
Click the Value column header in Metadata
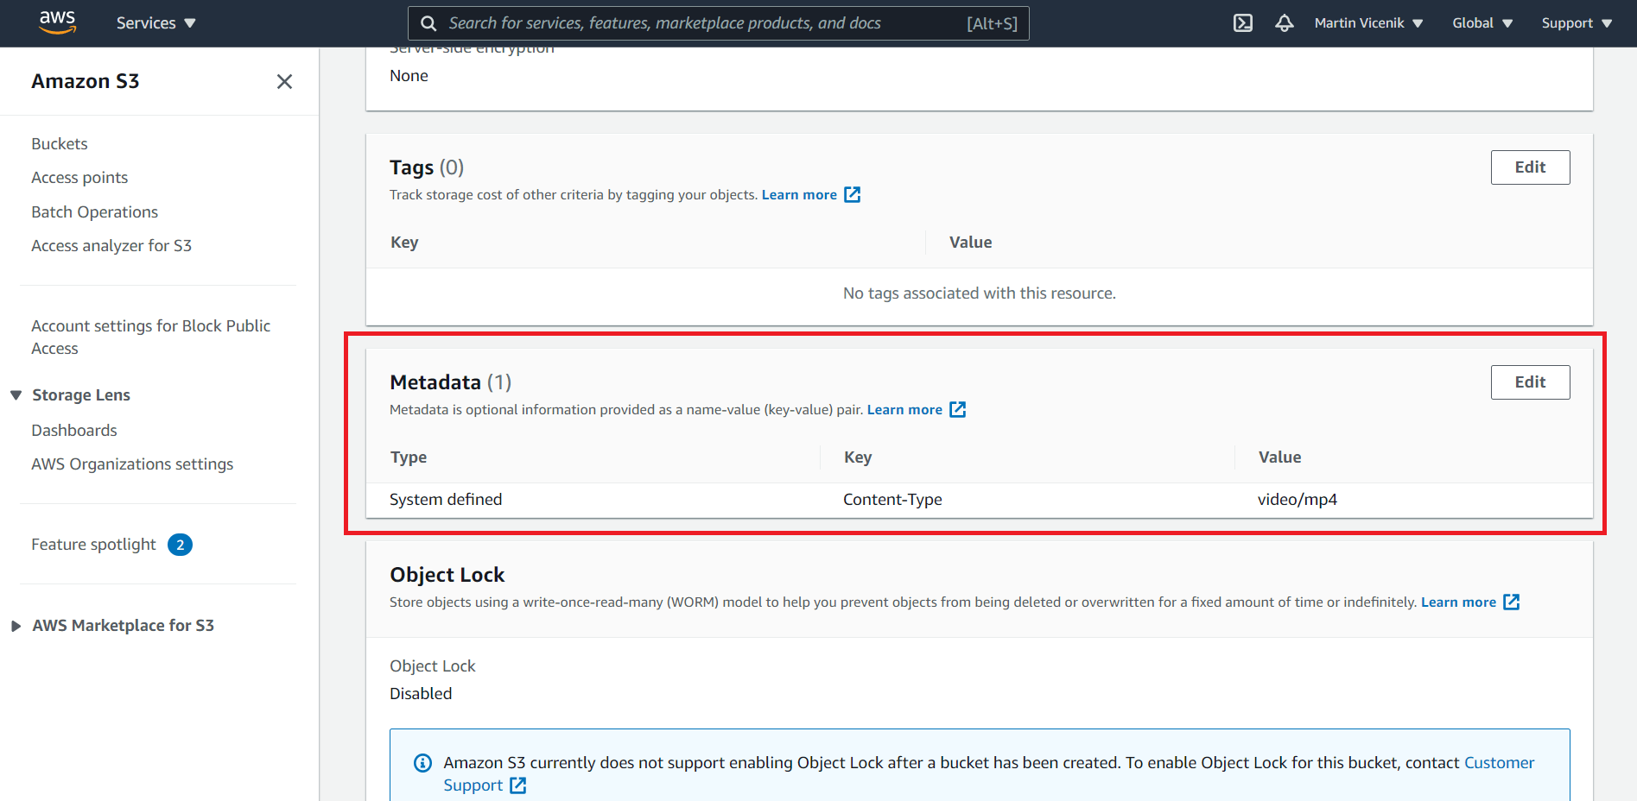1279,457
